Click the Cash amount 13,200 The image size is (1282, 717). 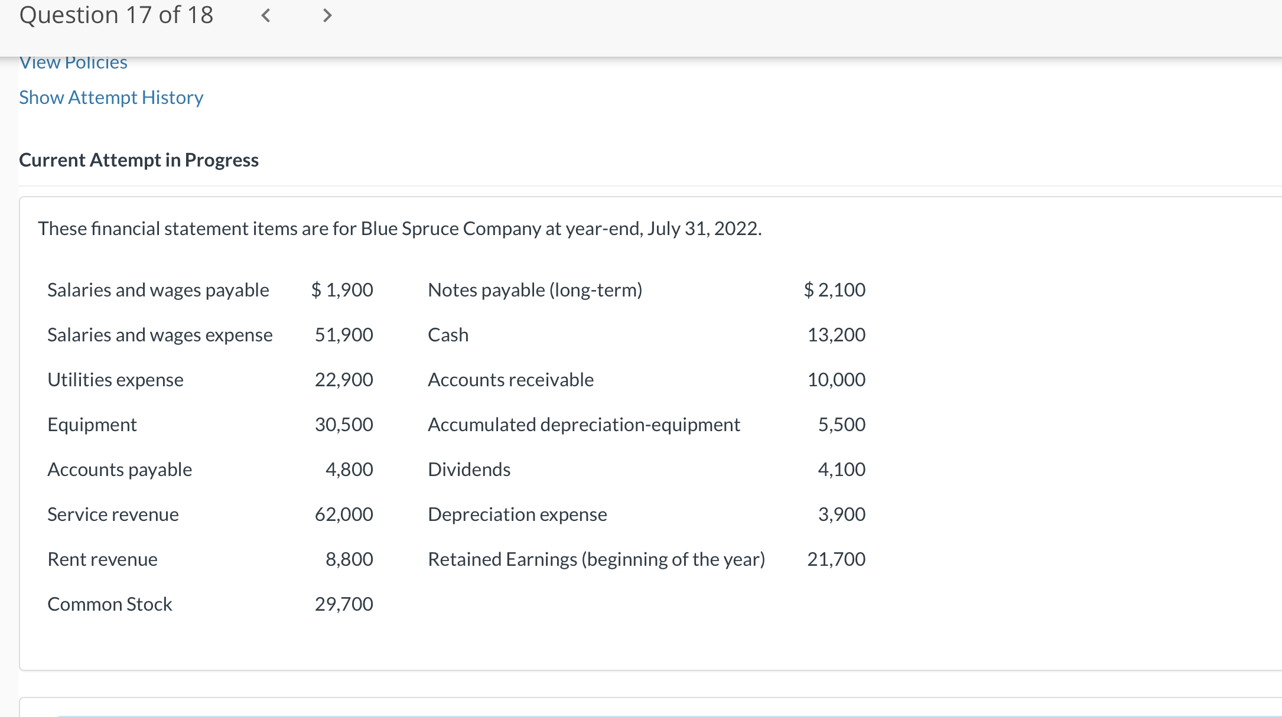[836, 334]
